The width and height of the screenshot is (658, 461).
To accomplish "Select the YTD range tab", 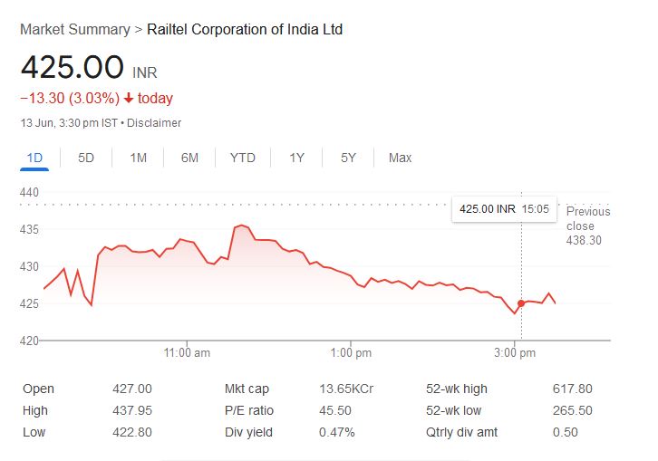I will pos(242,158).
